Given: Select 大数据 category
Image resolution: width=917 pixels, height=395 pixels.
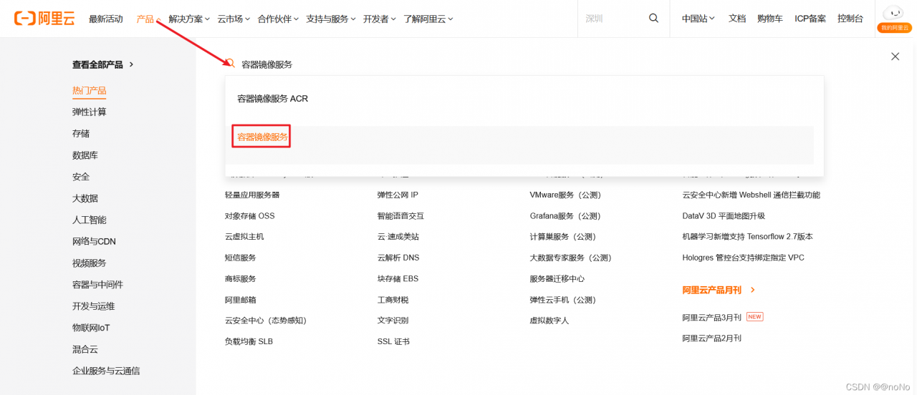Looking at the screenshot, I should [85, 198].
